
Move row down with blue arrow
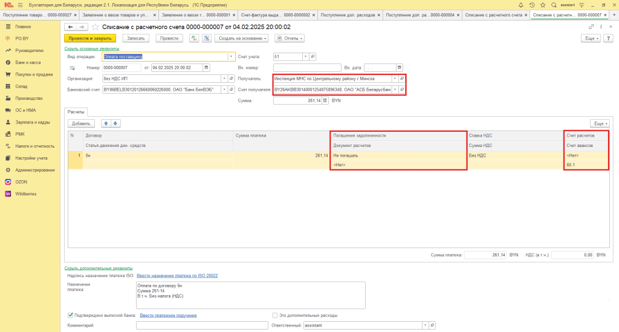click(115, 123)
